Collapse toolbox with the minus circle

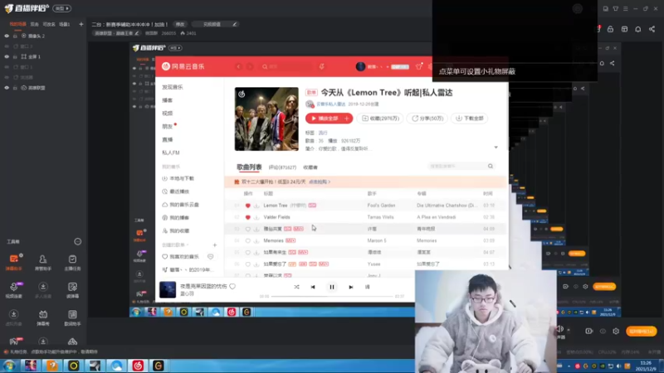[77, 241]
